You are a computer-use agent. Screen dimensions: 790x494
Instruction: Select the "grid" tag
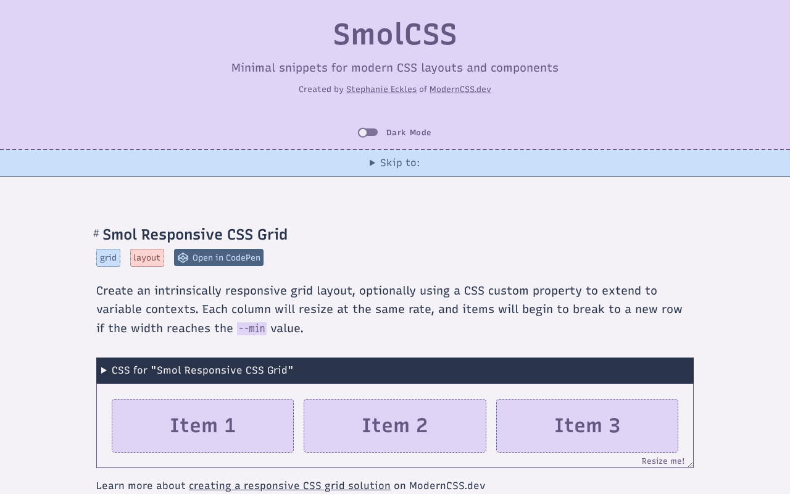click(109, 258)
